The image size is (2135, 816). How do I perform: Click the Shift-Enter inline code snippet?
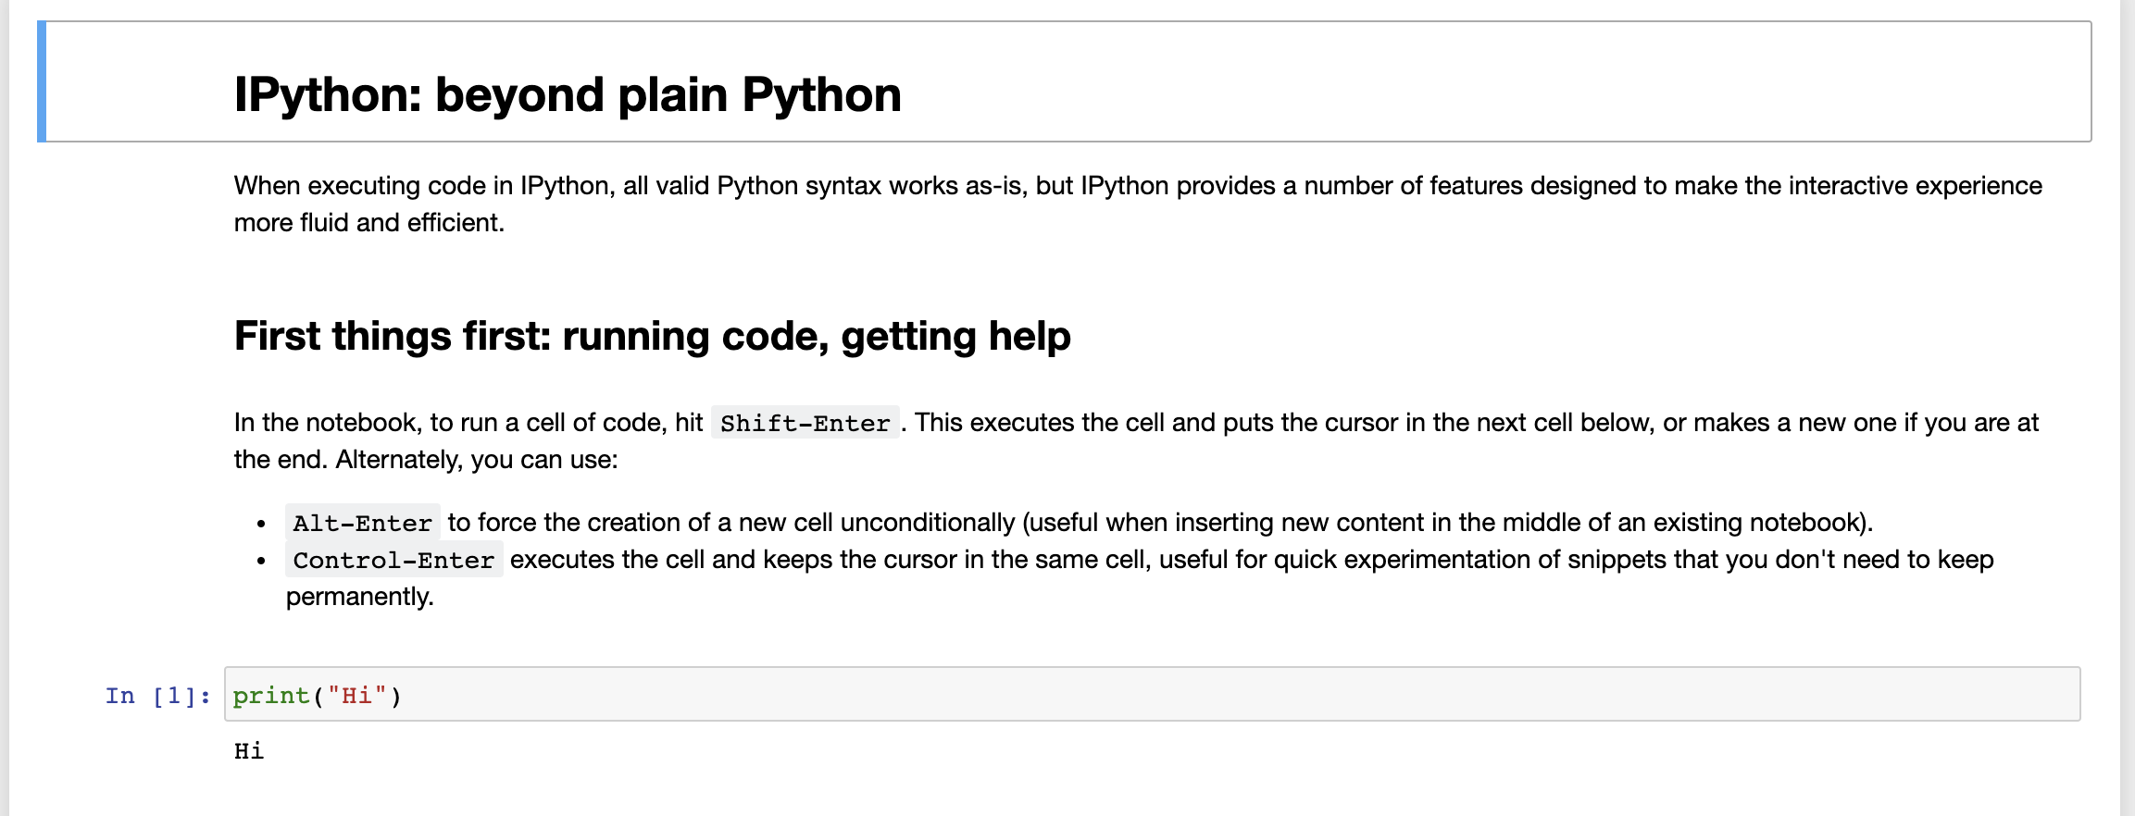tap(805, 423)
